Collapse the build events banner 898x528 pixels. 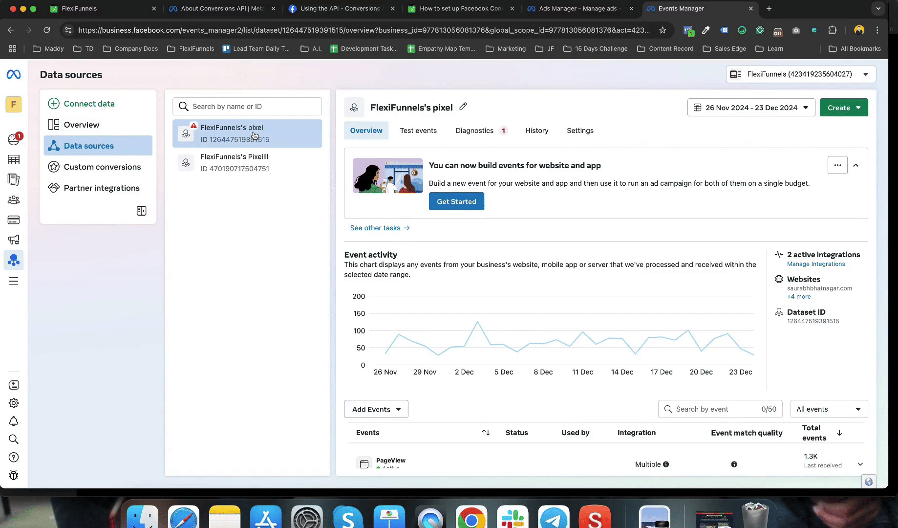tap(856, 165)
